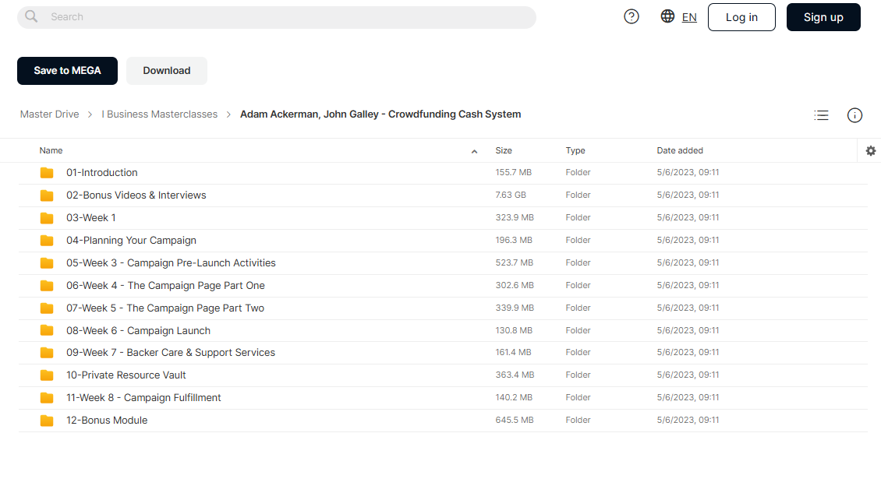881x493 pixels.
Task: Open 08-Week 6 Campaign Launch folder name
Action: tap(138, 331)
